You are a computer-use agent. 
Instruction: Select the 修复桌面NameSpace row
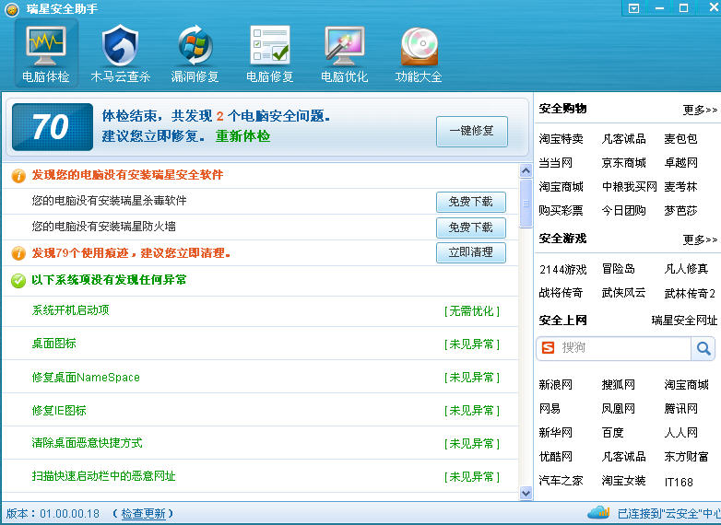pyautogui.click(x=260, y=377)
